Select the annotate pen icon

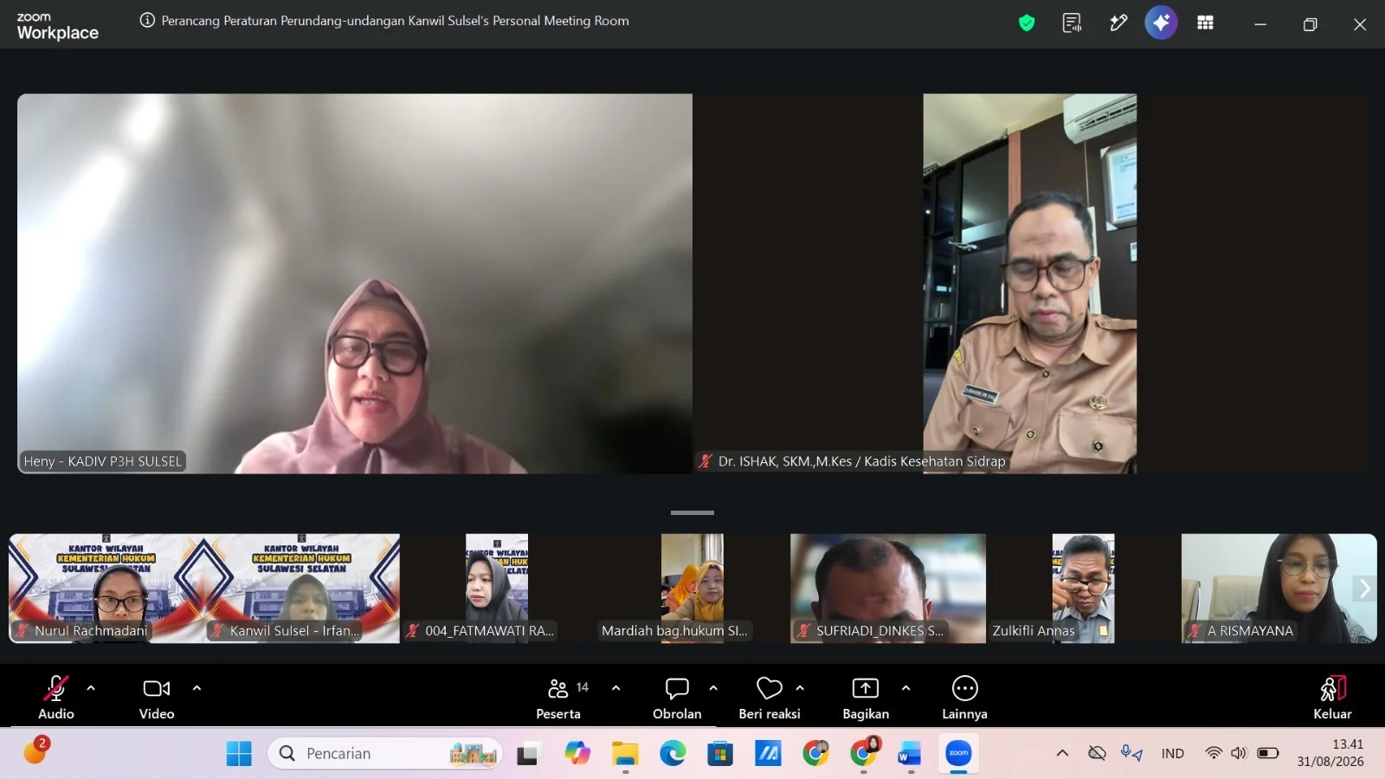pos(1118,23)
